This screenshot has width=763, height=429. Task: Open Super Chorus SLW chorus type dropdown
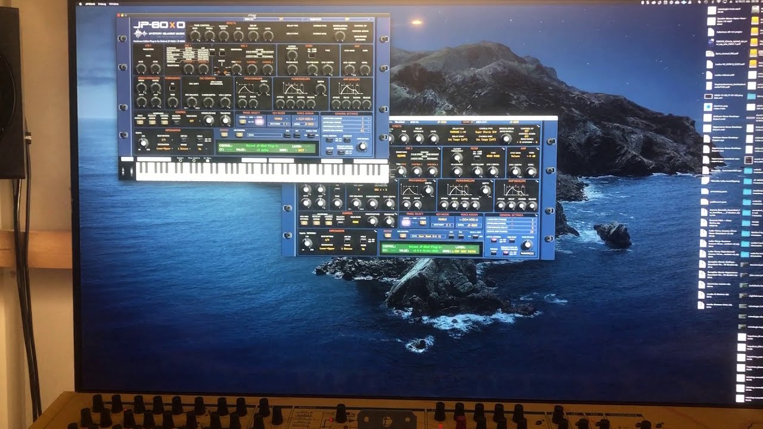(485, 132)
